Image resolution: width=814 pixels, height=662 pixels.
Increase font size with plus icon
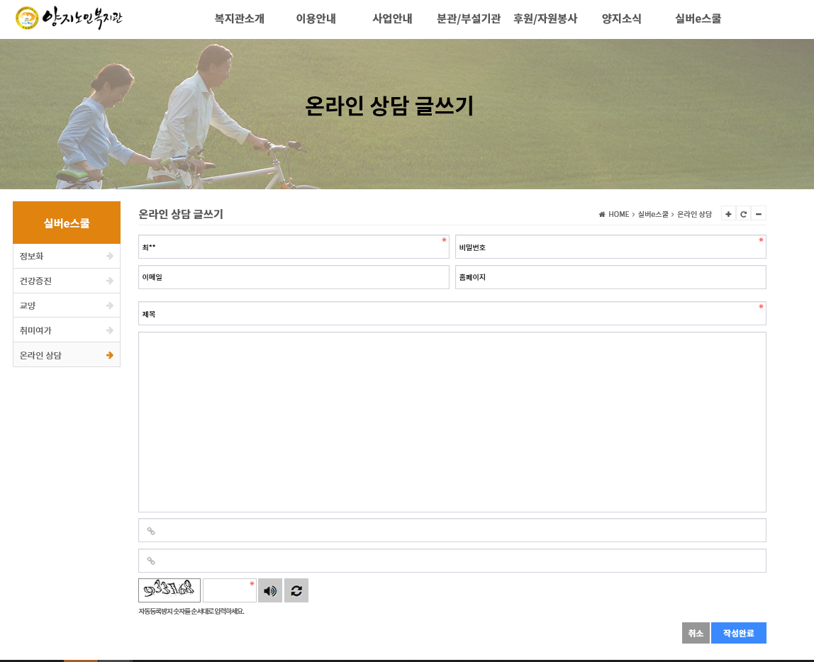click(x=728, y=214)
